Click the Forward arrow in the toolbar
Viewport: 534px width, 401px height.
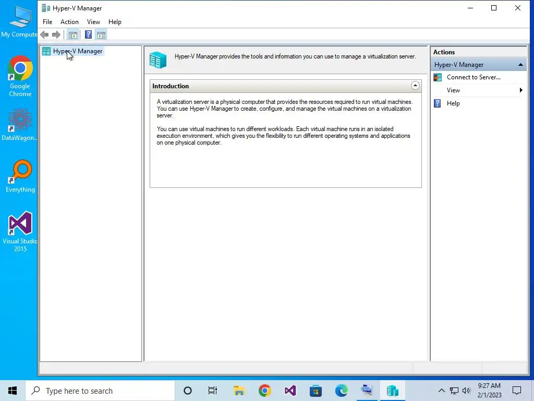[56, 34]
